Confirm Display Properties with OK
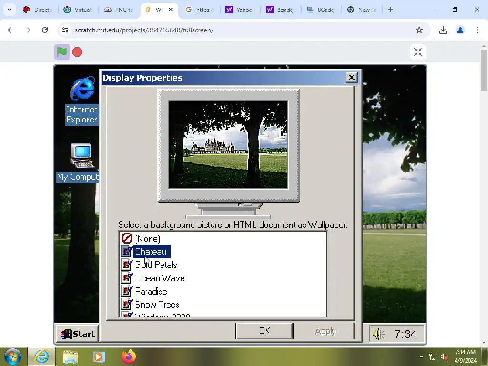 264,331
